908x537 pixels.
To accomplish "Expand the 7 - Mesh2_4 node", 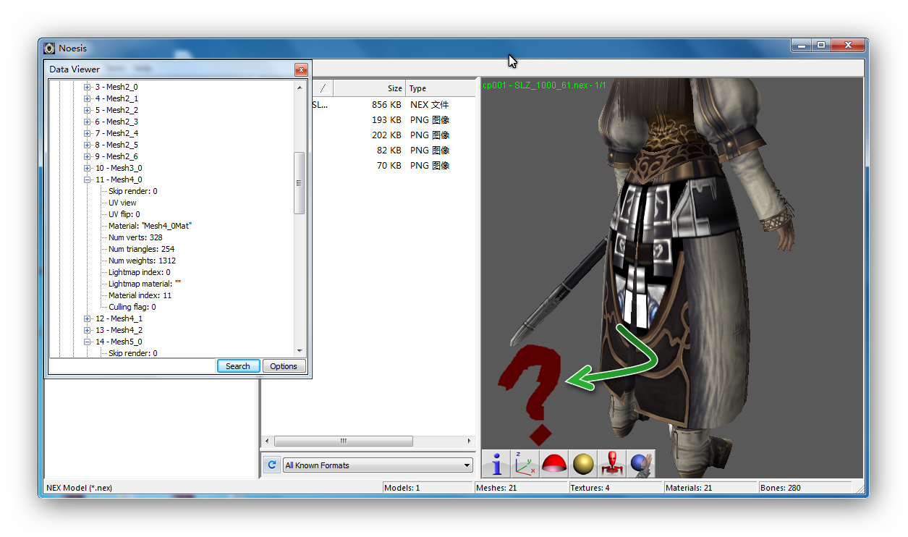I will (87, 133).
